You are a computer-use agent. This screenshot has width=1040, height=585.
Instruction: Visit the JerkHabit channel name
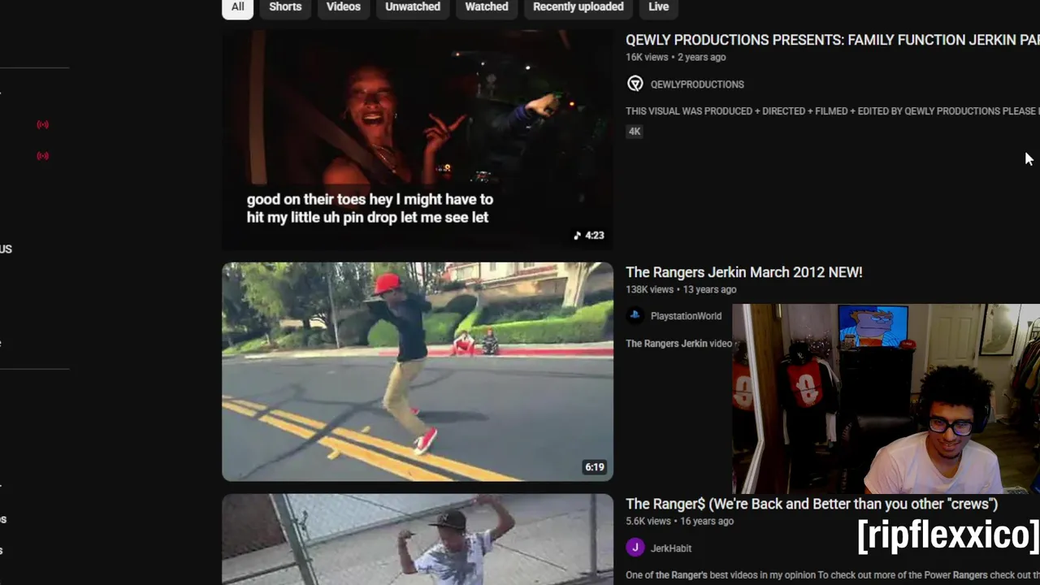click(x=671, y=548)
